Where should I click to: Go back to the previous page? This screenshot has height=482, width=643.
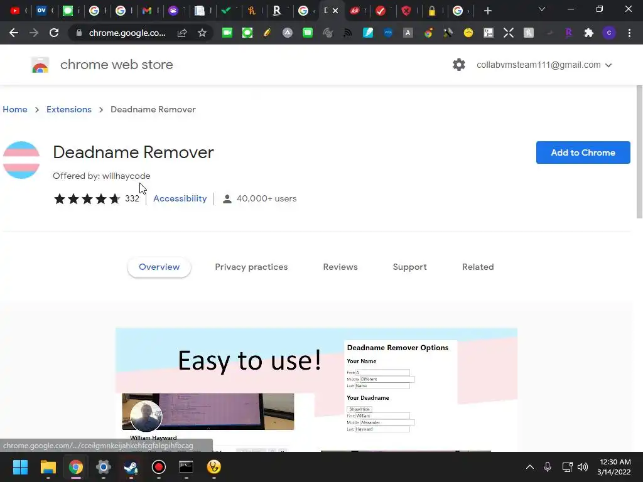point(14,33)
